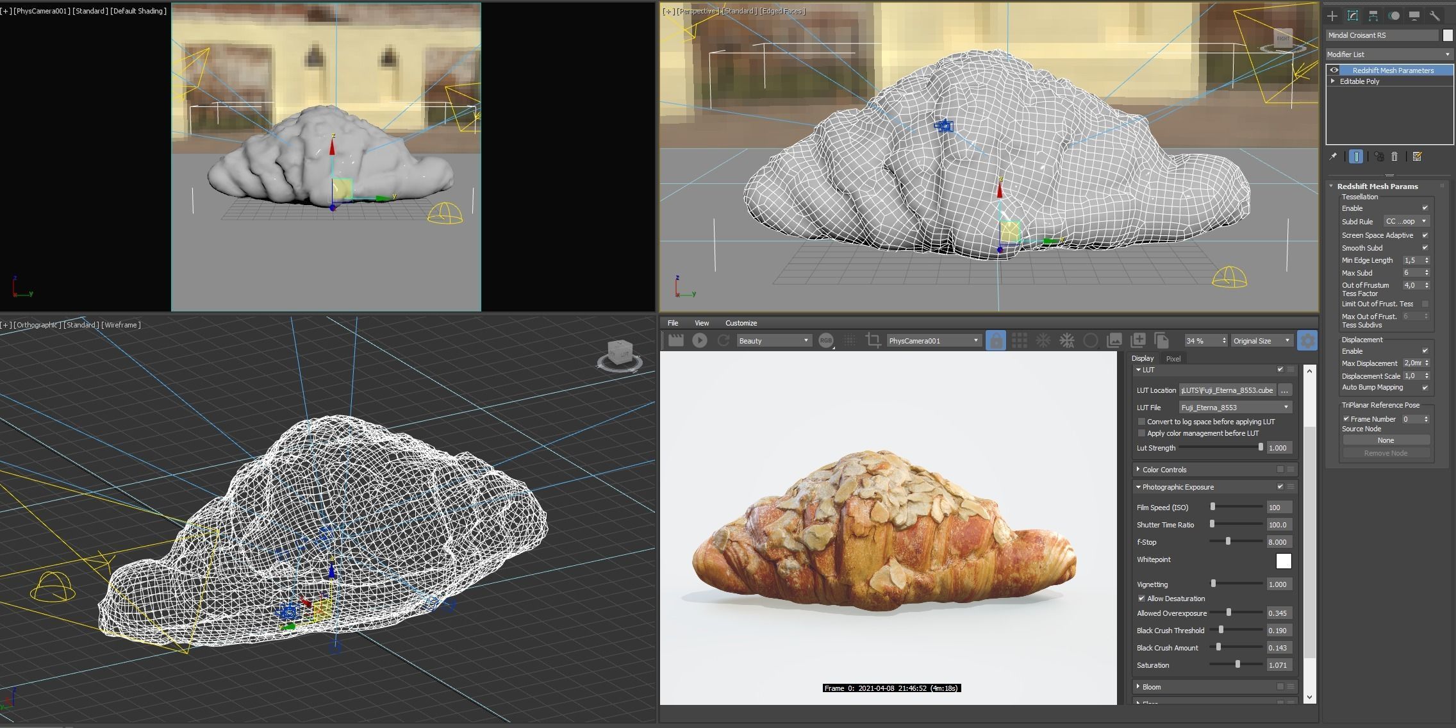Open the PhysCamera001 camera dropdown
The width and height of the screenshot is (1456, 728).
(934, 340)
